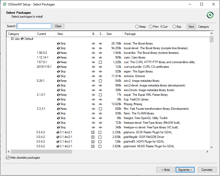
Task: Click the cycle icon for boost package
Action: pyautogui.click(x=58, y=43)
